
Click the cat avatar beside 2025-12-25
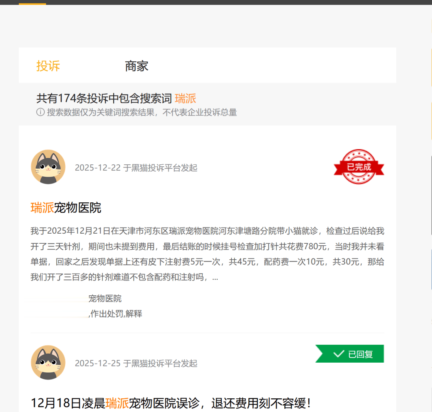click(48, 362)
